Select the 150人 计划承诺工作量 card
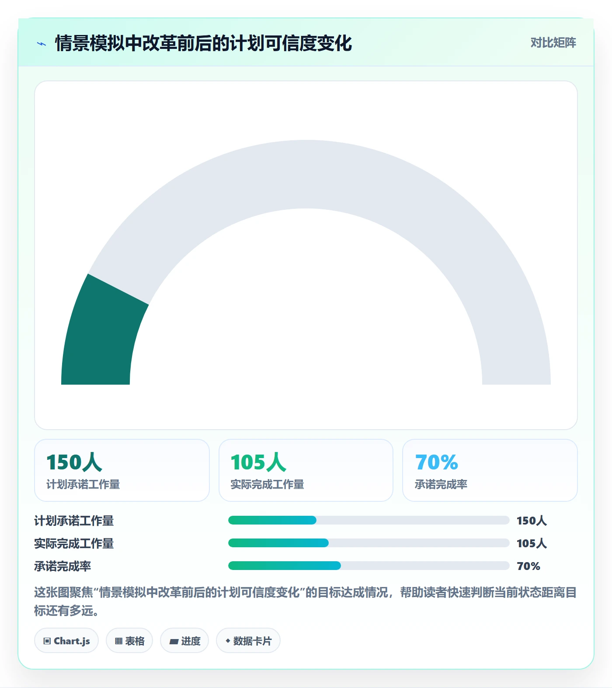The image size is (612, 688). (122, 470)
